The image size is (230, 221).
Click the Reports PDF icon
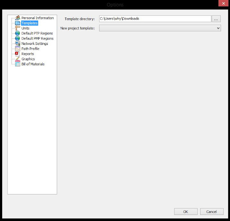tap(18, 54)
